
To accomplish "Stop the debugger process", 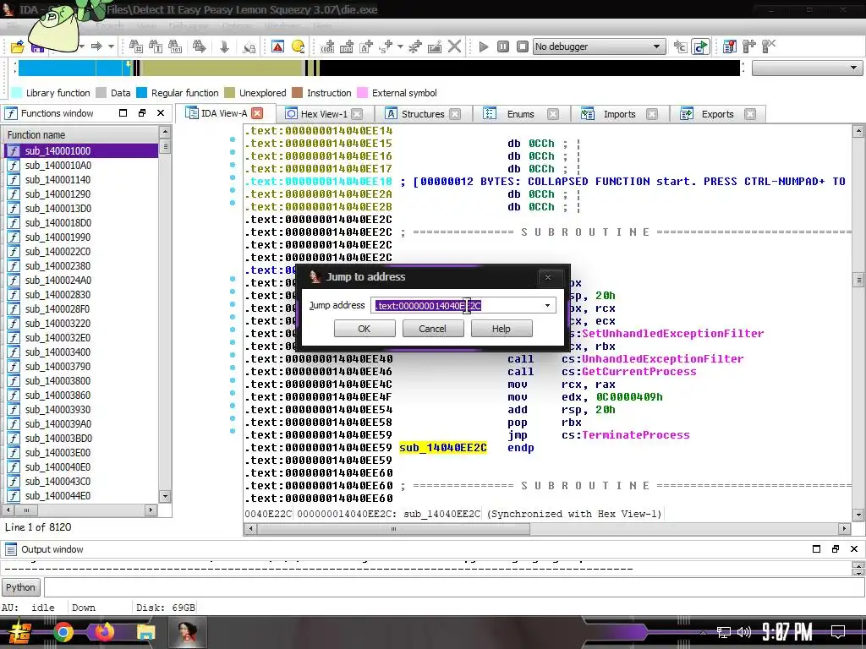I will (x=523, y=46).
